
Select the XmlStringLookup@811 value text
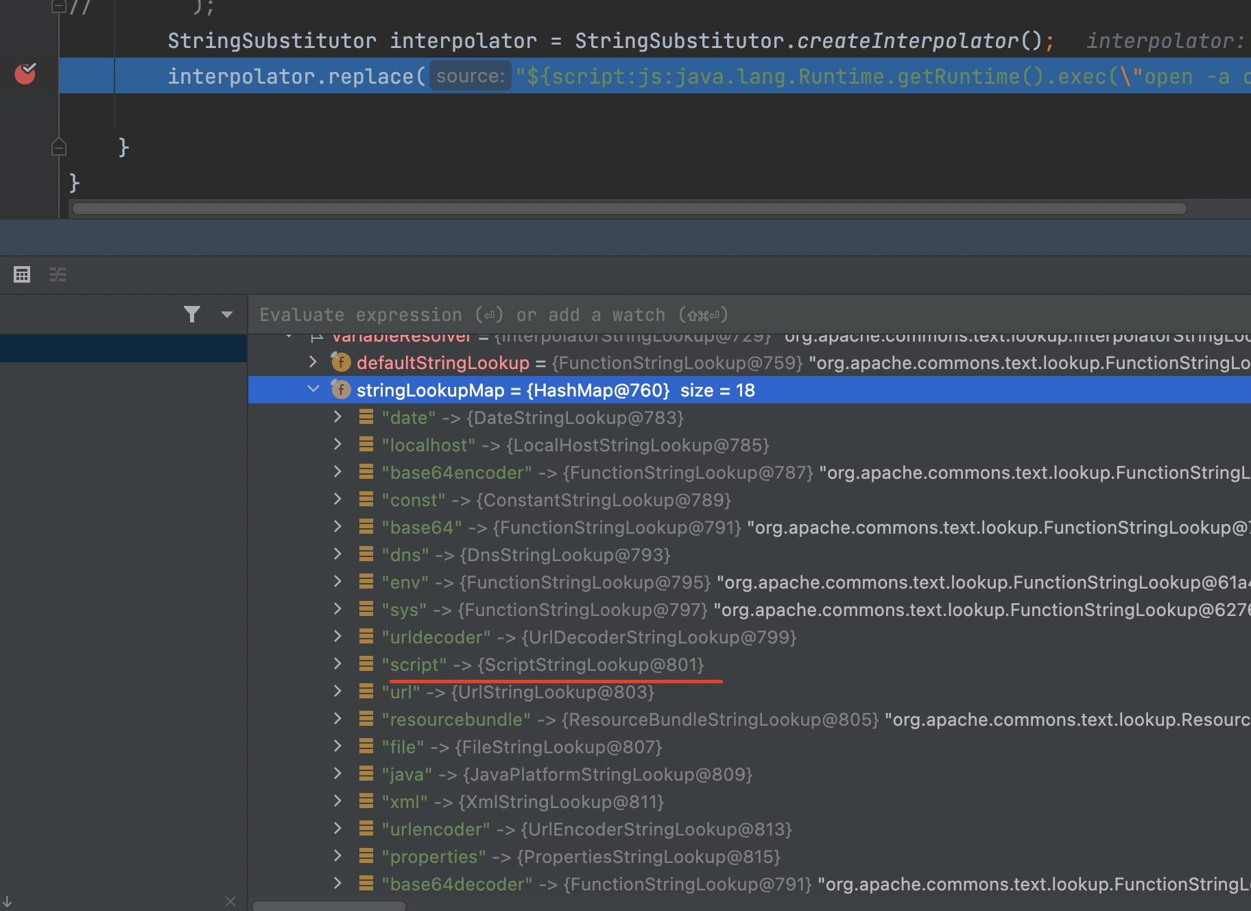click(x=561, y=802)
